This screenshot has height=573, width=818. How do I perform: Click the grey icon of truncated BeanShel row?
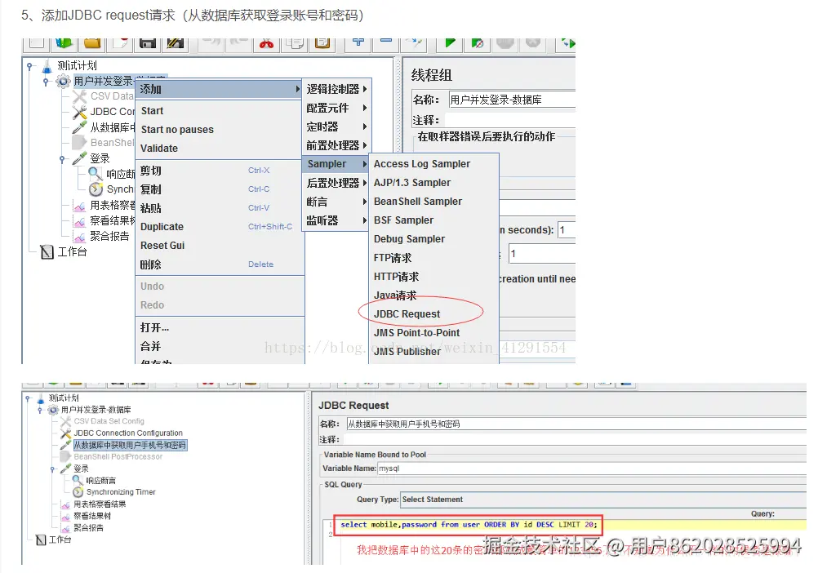(x=79, y=142)
